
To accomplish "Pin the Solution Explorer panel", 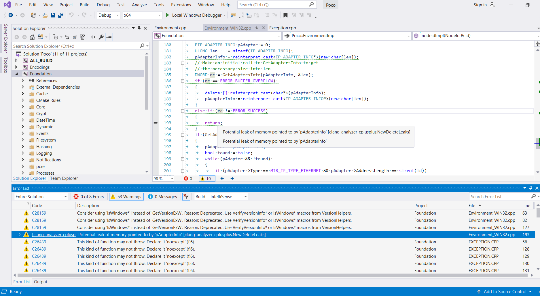I will 139,28.
